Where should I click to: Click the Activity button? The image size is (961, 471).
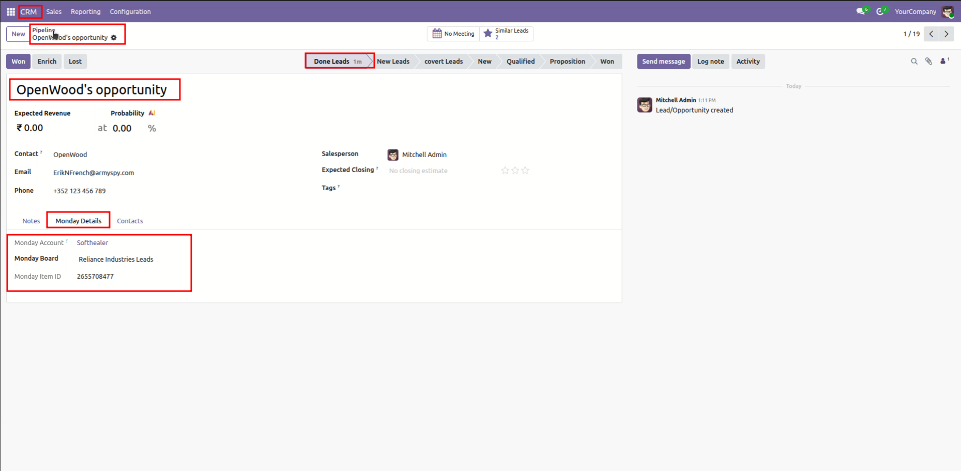(x=748, y=62)
